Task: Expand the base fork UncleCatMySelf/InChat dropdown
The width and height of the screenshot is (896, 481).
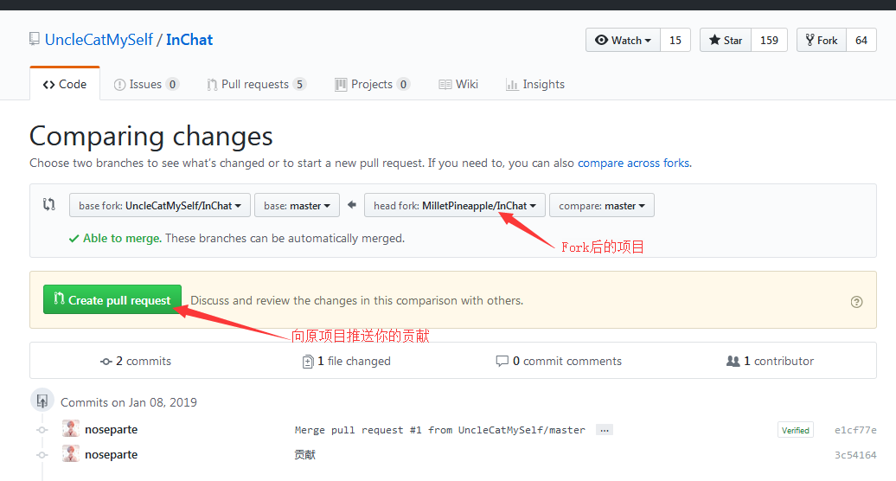Action: pyautogui.click(x=160, y=205)
